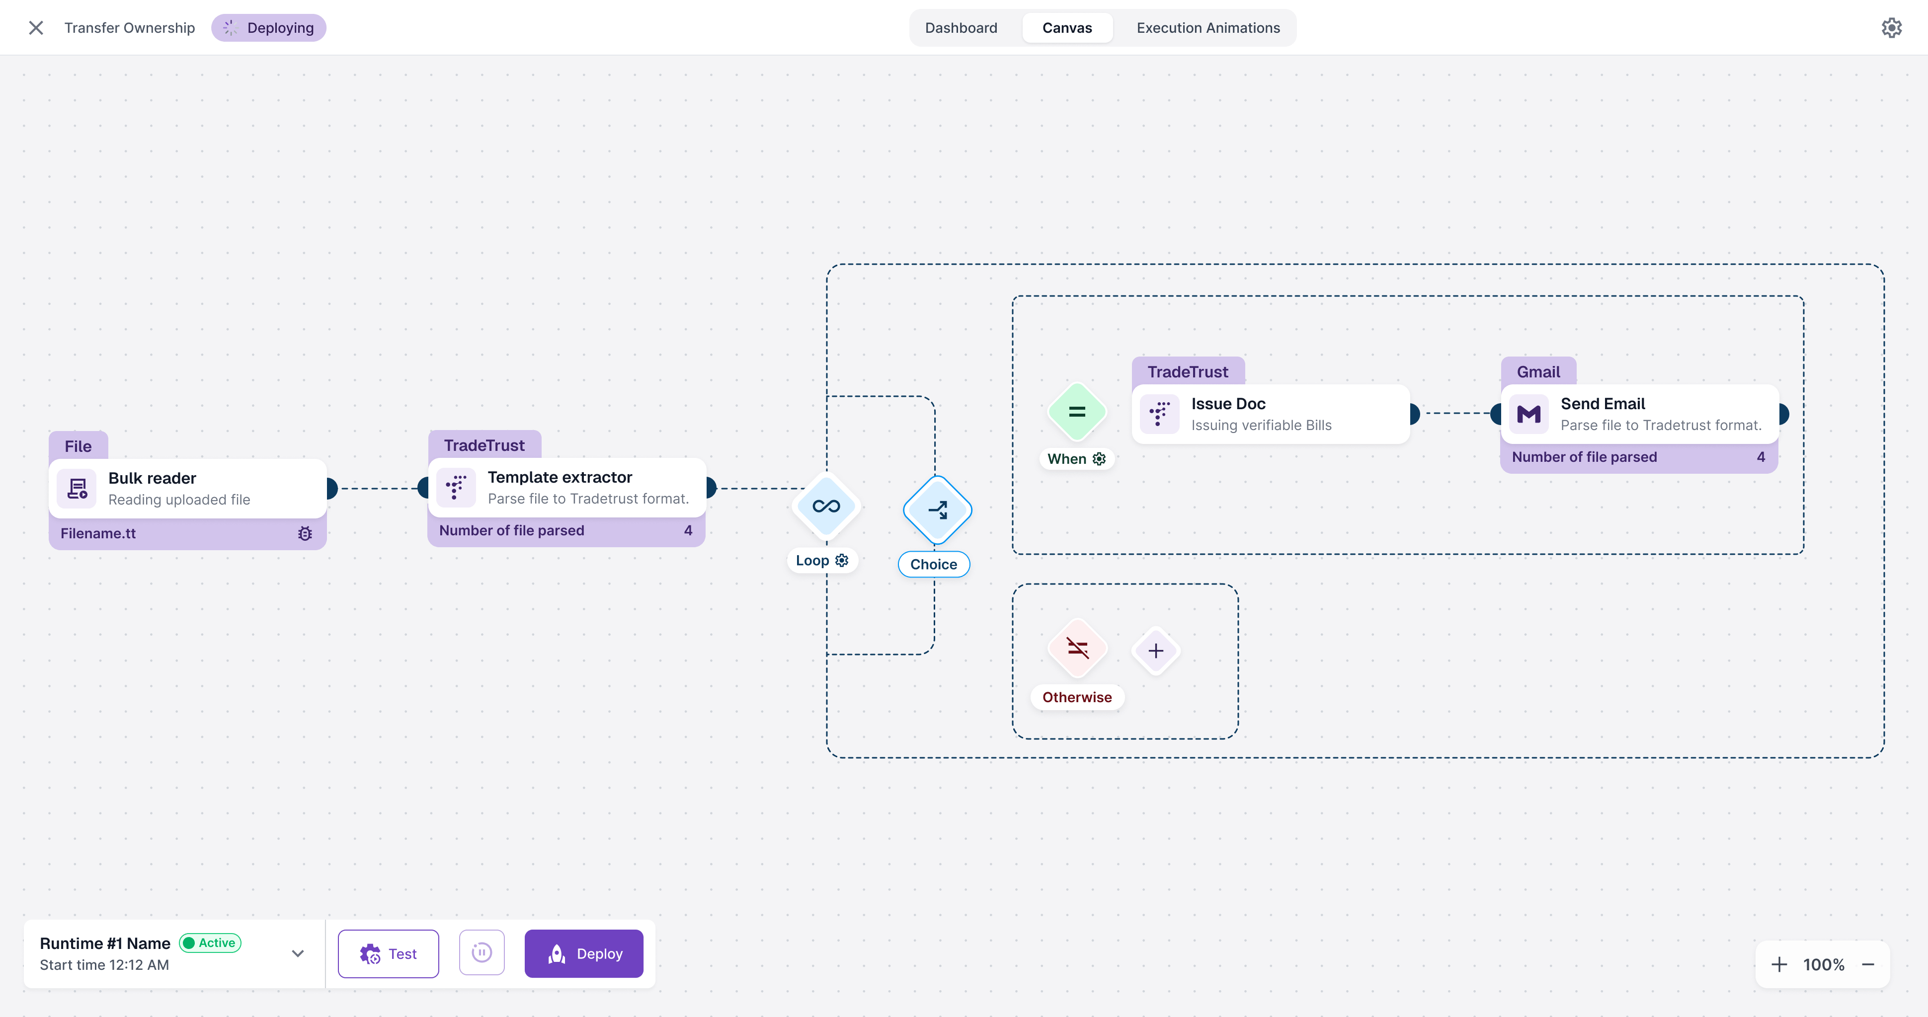The image size is (1928, 1017).
Task: Click the Choice label pill
Action: [x=933, y=564]
